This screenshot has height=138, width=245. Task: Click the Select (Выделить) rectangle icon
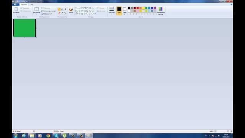coord(36,9)
